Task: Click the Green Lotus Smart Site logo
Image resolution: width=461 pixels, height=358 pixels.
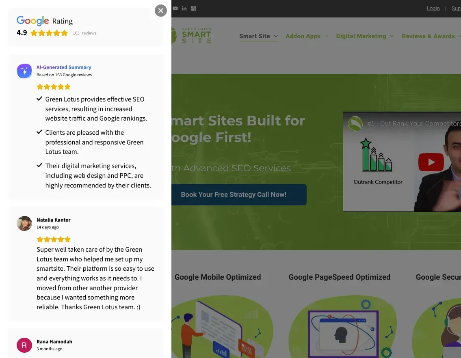Action: tap(191, 36)
